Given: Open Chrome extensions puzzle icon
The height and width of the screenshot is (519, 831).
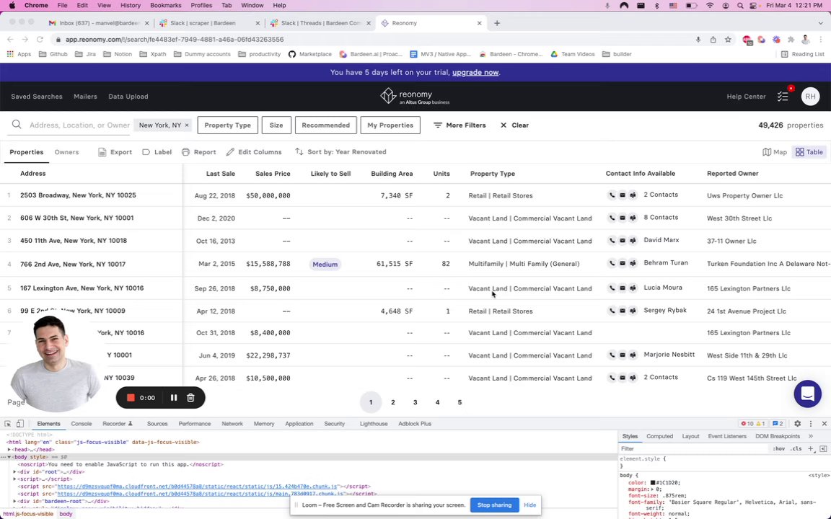Looking at the screenshot, I should tap(791, 39).
